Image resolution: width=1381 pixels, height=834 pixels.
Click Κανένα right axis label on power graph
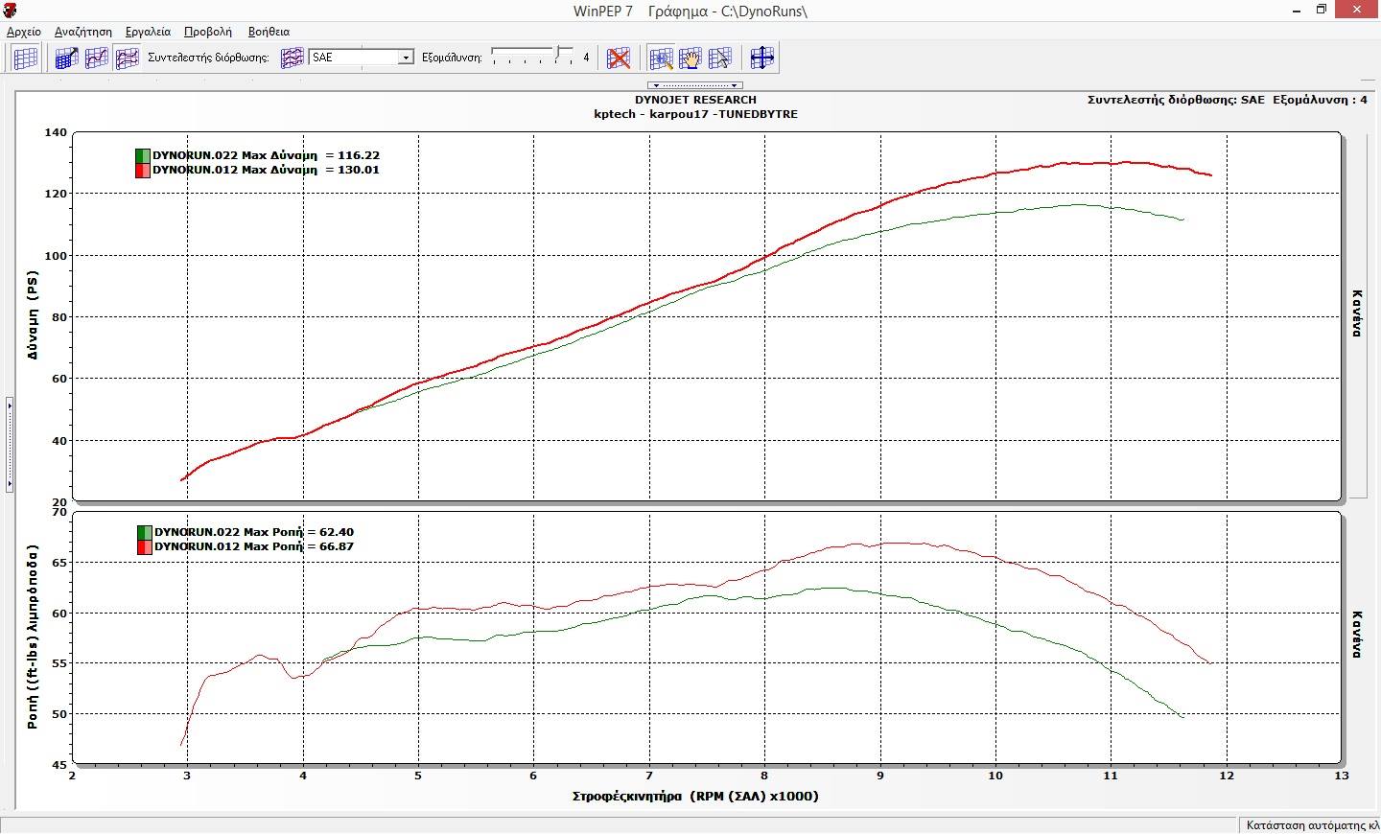(1358, 313)
